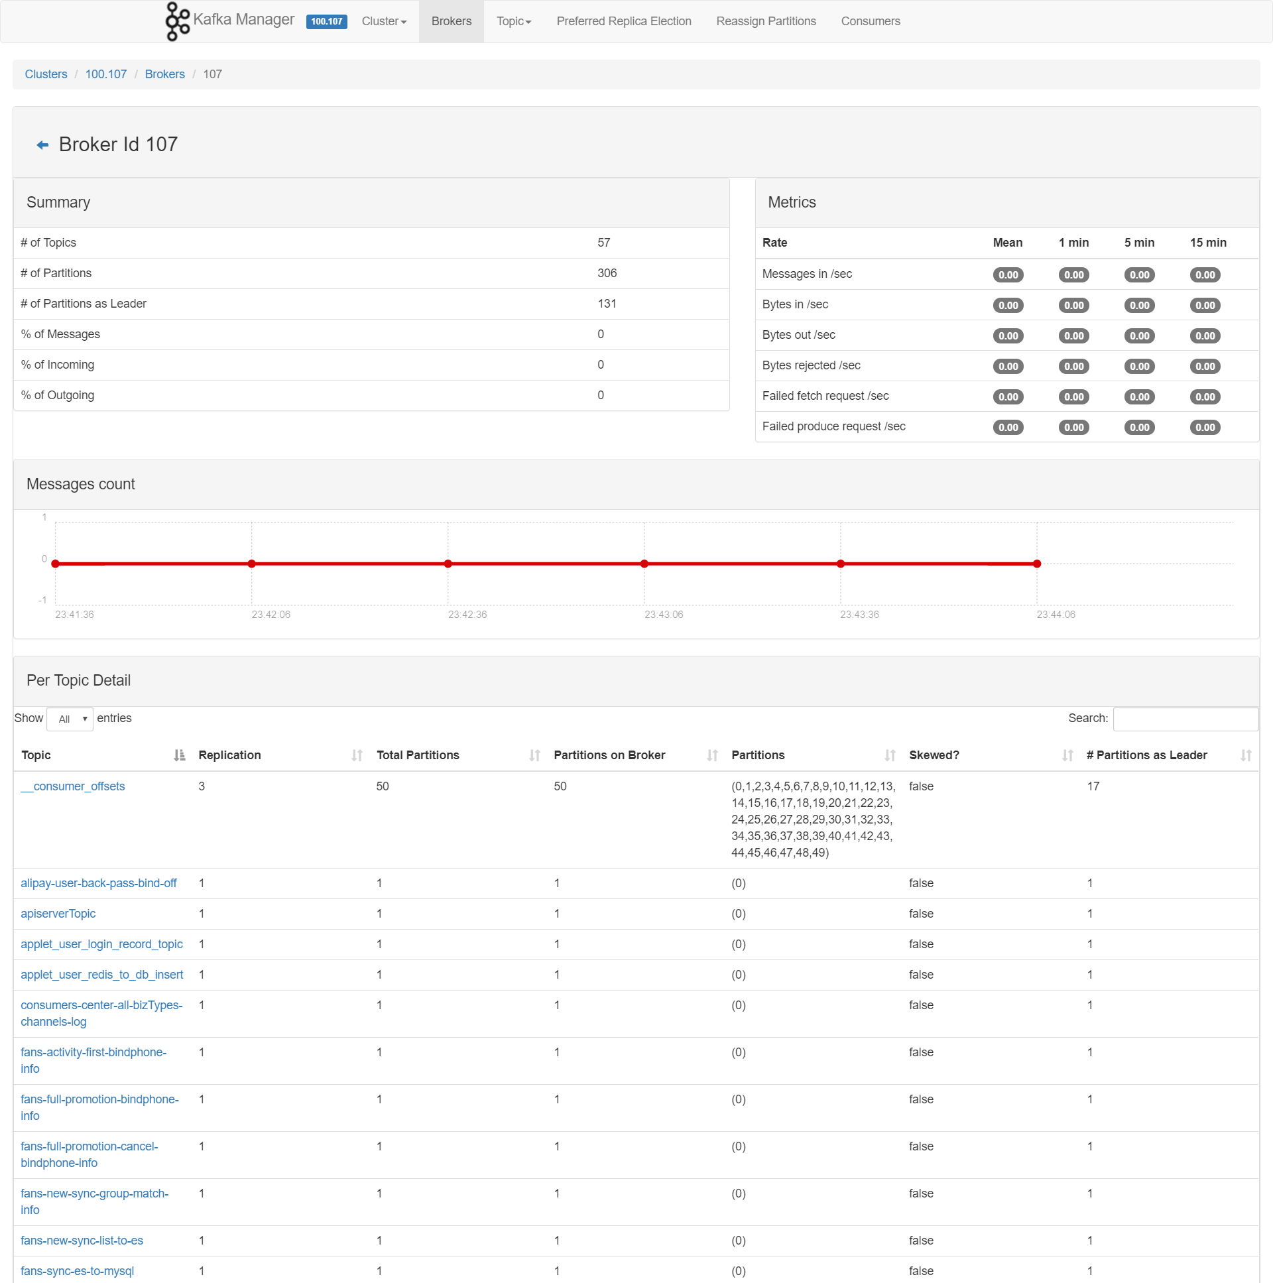This screenshot has height=1283, width=1273.
Task: Click the Kafka Manager logo icon
Action: pyautogui.click(x=174, y=21)
